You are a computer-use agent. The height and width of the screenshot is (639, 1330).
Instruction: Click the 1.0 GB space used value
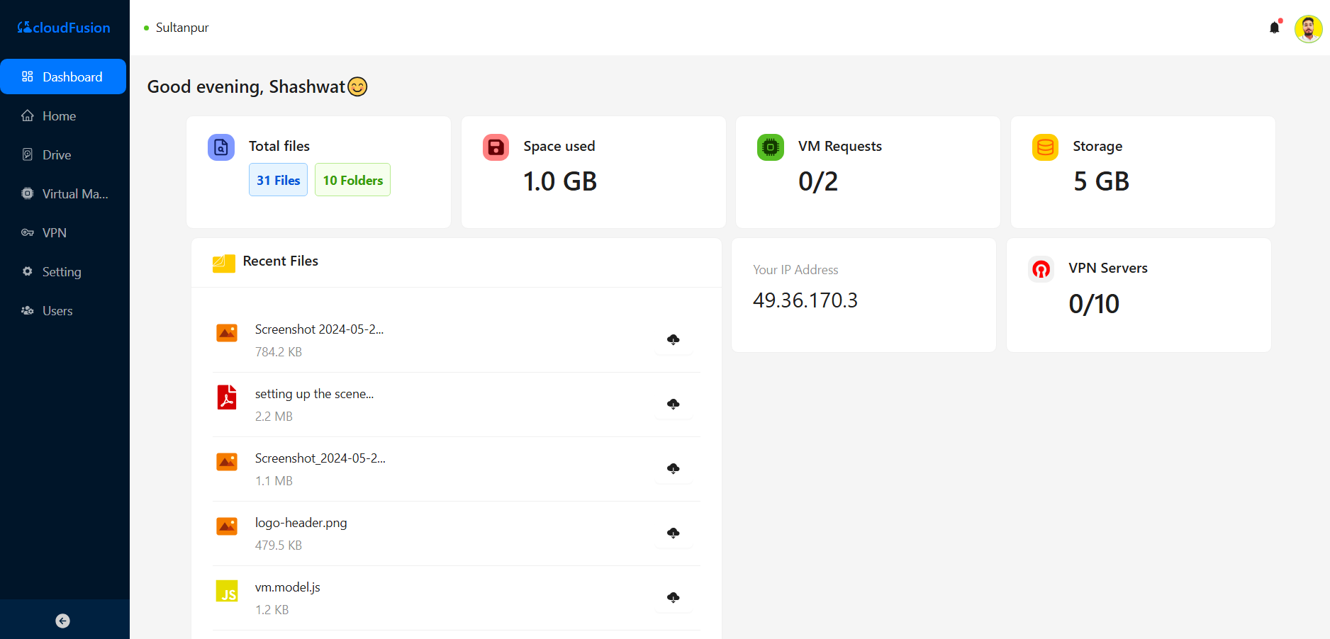[x=560, y=181]
